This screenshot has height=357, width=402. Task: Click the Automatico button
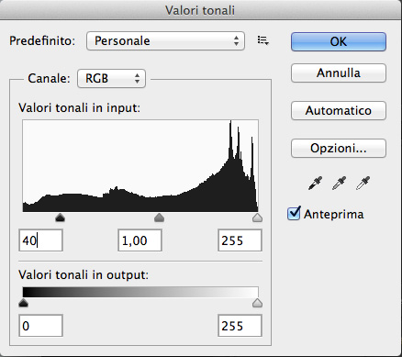pyautogui.click(x=339, y=110)
